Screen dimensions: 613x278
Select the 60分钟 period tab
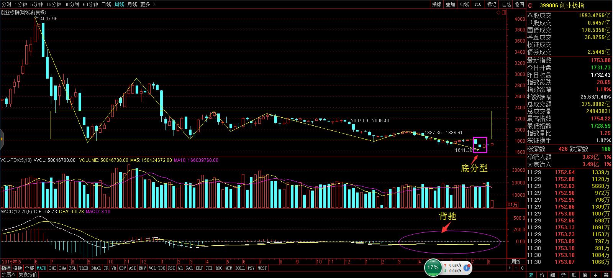pyautogui.click(x=90, y=4)
